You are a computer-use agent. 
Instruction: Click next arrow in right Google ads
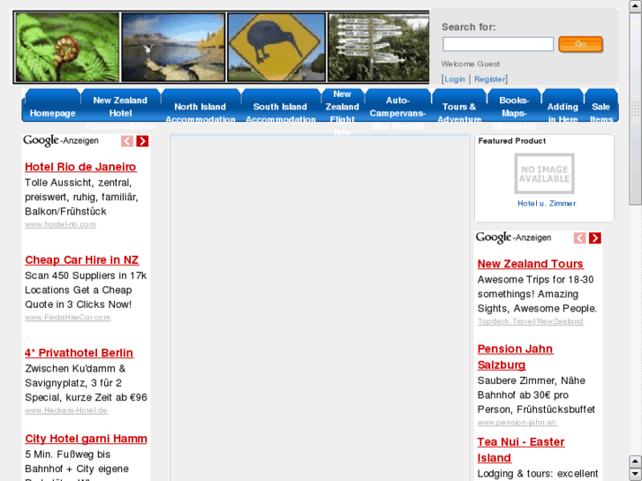pos(595,237)
